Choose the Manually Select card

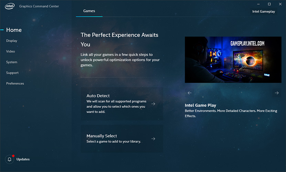pos(122,139)
